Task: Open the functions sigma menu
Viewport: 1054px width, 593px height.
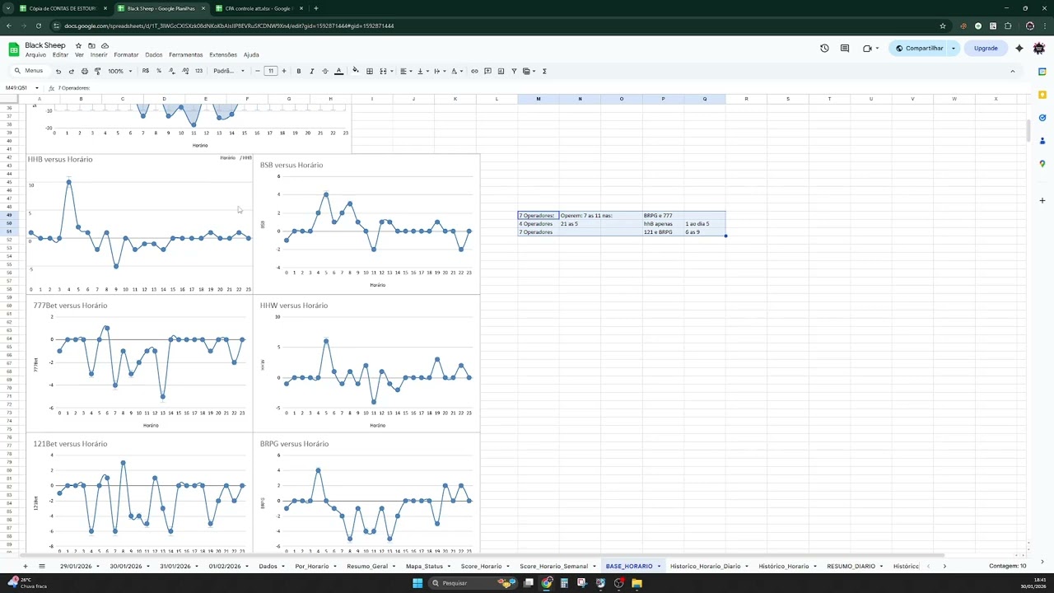Action: pos(544,71)
